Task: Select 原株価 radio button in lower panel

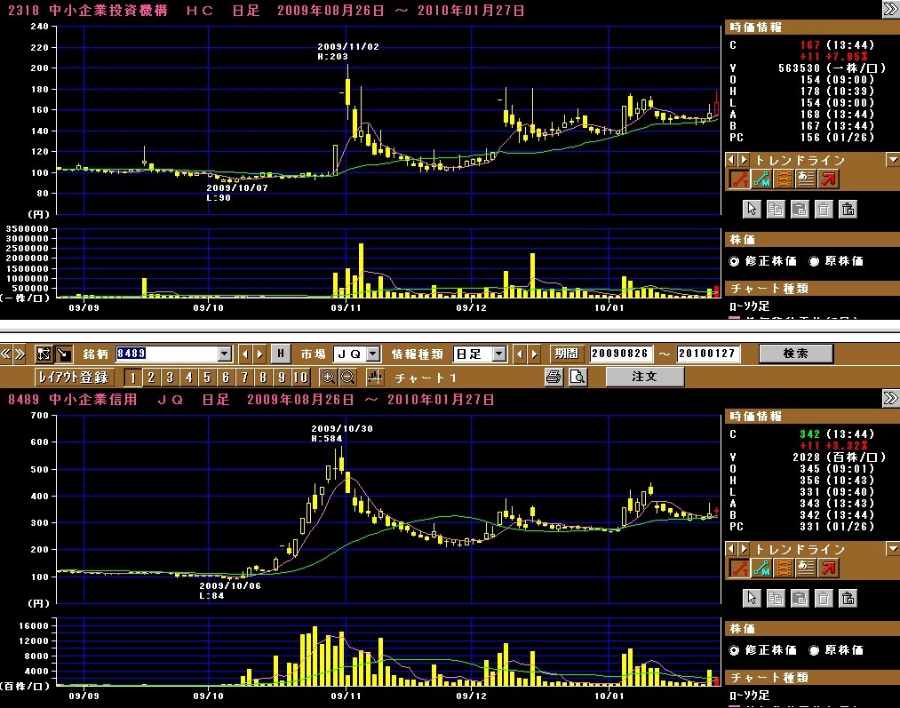Action: coord(815,650)
